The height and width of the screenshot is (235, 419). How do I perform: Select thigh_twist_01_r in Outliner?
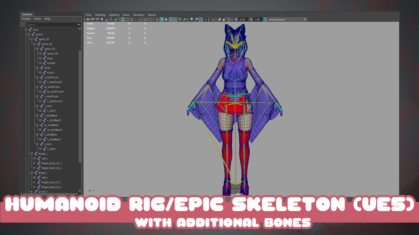pos(51,163)
